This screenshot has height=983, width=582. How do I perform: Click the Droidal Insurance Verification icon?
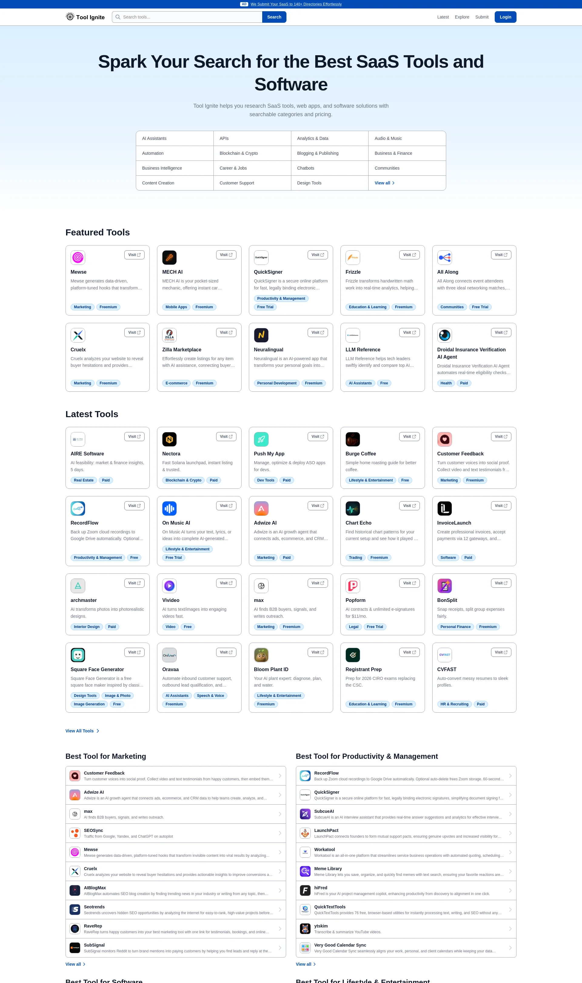coord(444,335)
